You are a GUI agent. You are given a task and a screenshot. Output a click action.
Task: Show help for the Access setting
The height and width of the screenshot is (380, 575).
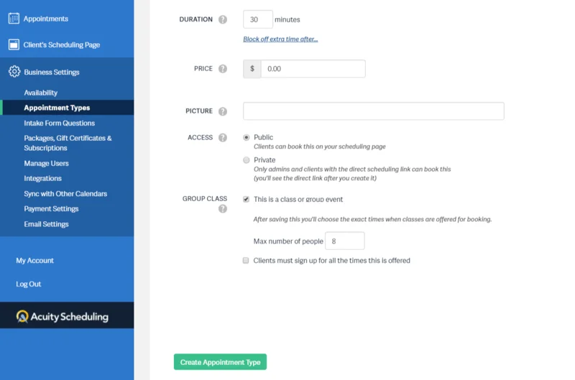click(223, 138)
